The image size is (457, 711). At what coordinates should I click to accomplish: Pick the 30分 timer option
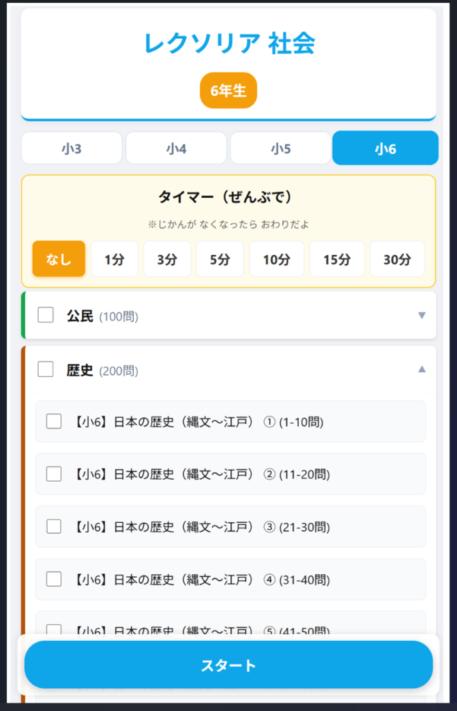click(x=397, y=260)
